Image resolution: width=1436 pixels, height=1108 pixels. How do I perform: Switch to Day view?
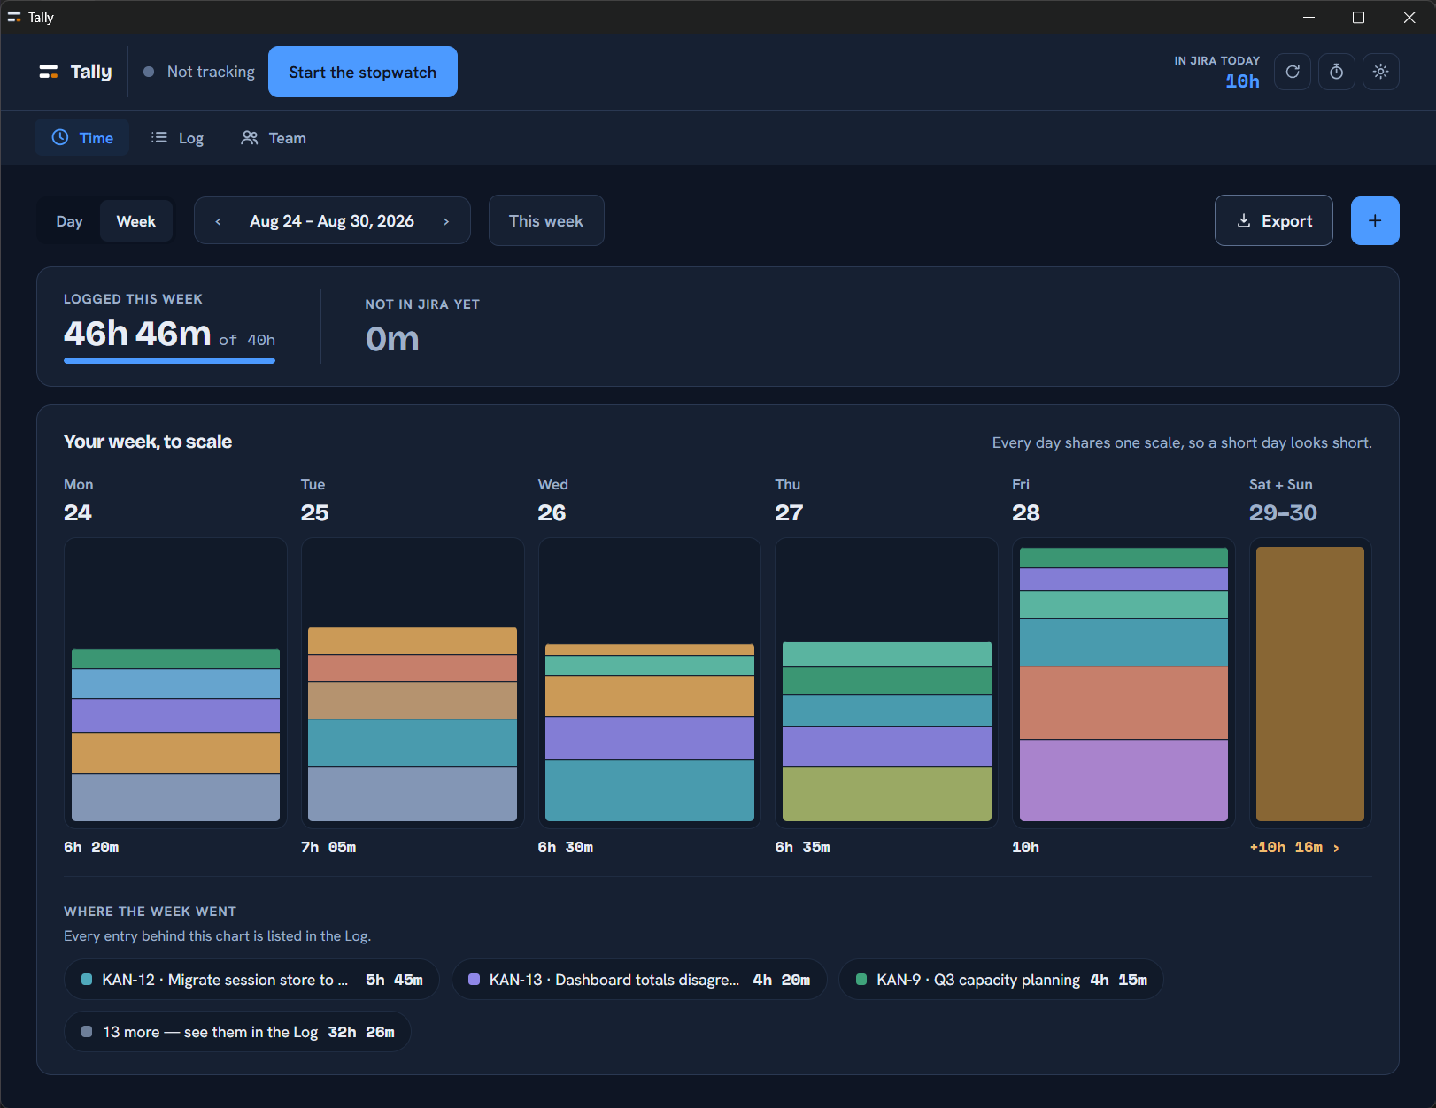coord(69,221)
